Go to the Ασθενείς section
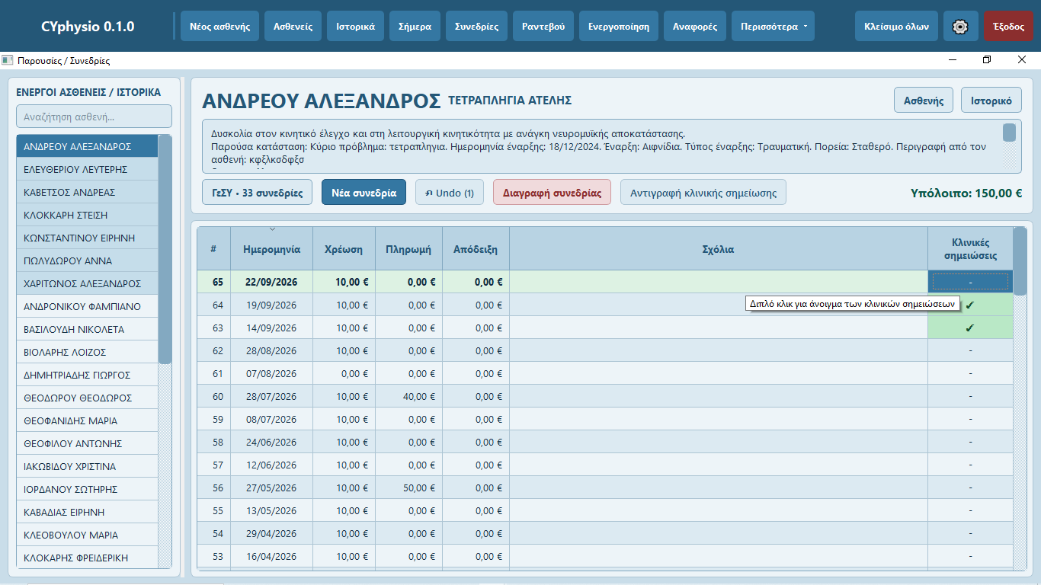 click(x=293, y=26)
